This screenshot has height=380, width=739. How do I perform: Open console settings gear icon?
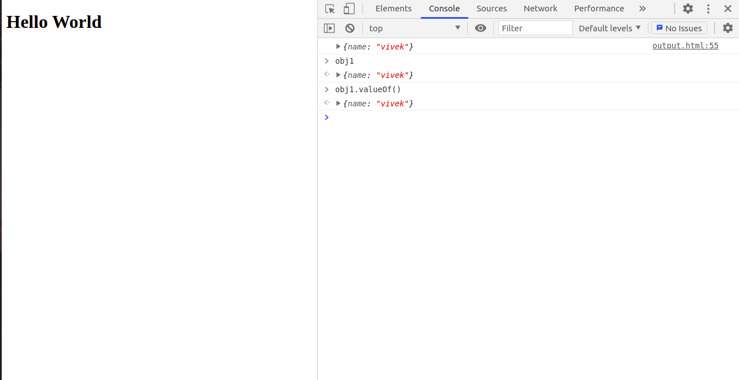tap(728, 27)
